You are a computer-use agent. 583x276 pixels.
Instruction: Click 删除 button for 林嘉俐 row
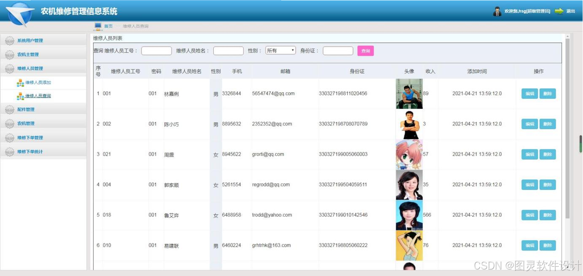click(x=547, y=94)
